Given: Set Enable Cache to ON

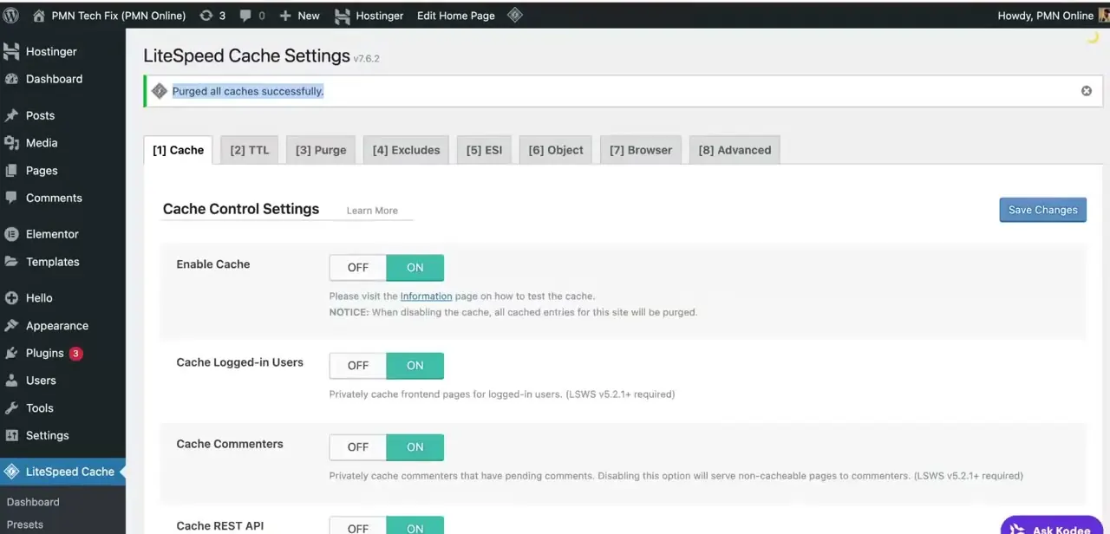Looking at the screenshot, I should coord(415,268).
